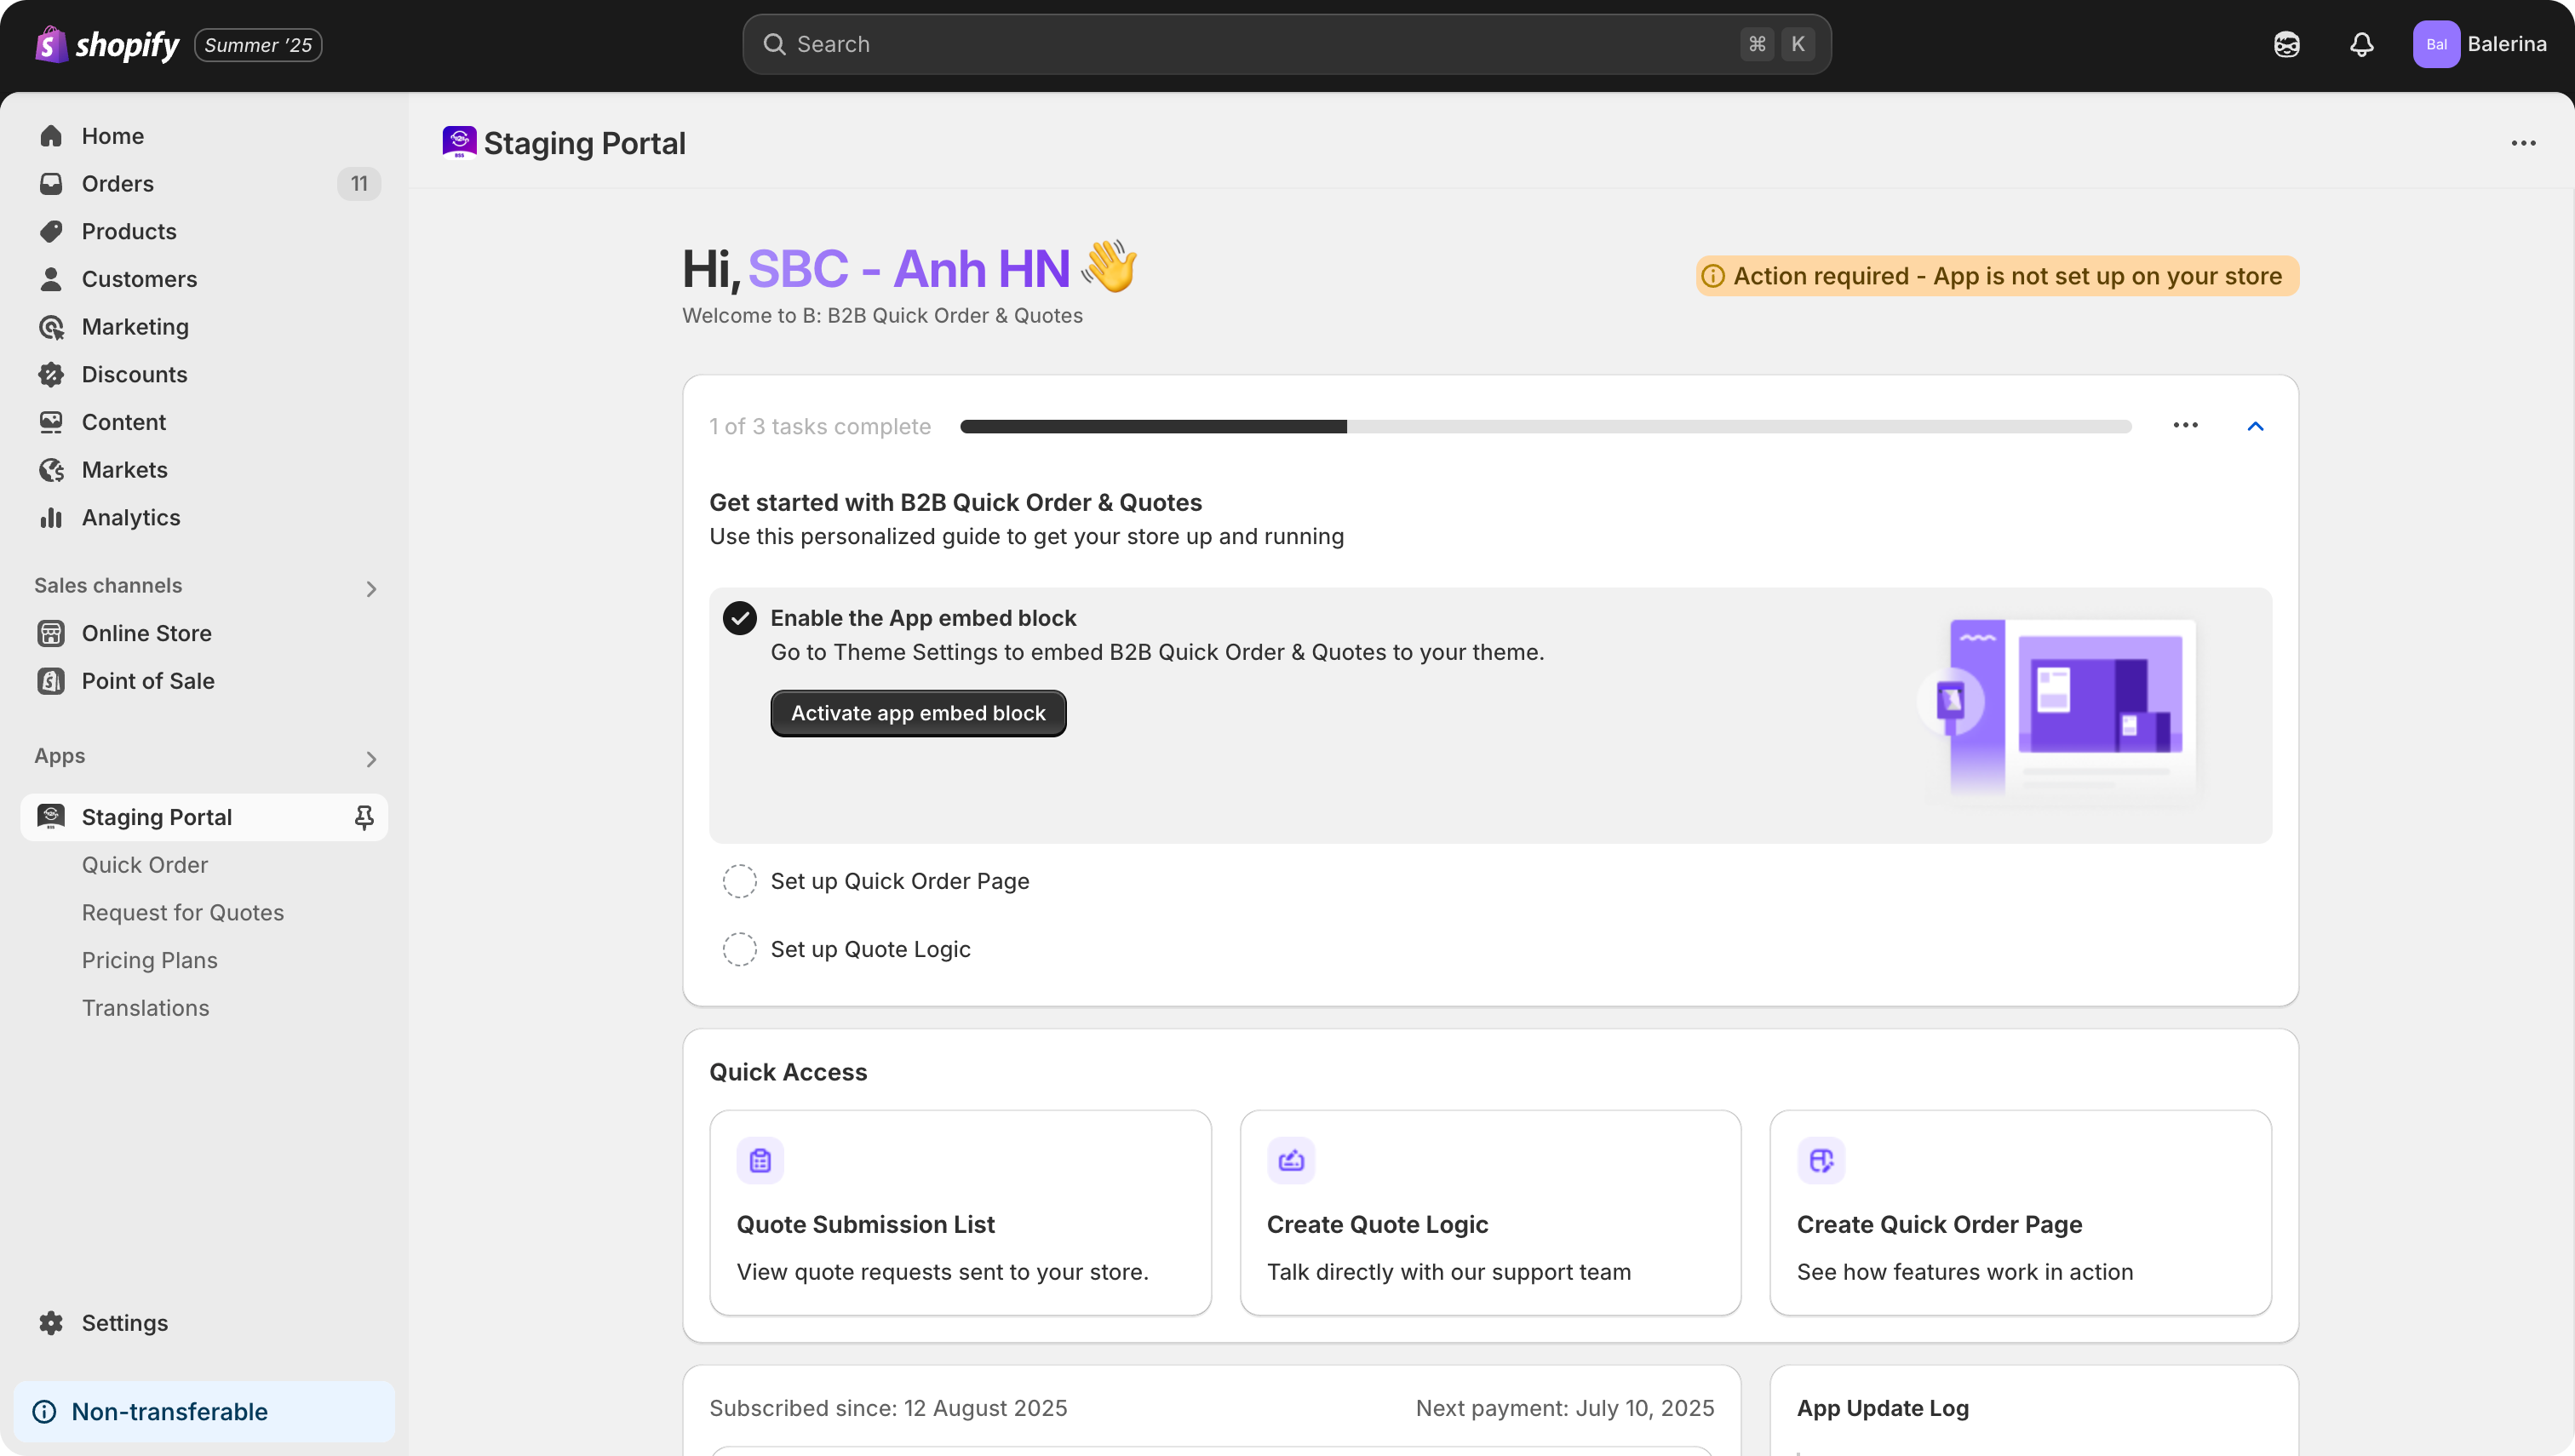Toggle the Enable App embed block checkmark
2575x1456 pixels.
(x=739, y=618)
